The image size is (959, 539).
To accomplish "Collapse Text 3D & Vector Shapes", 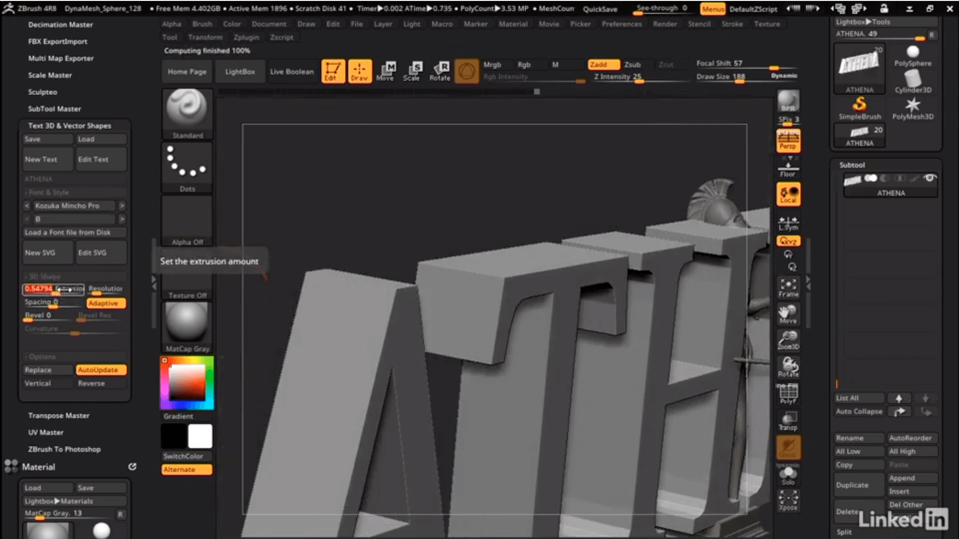I will click(x=69, y=126).
